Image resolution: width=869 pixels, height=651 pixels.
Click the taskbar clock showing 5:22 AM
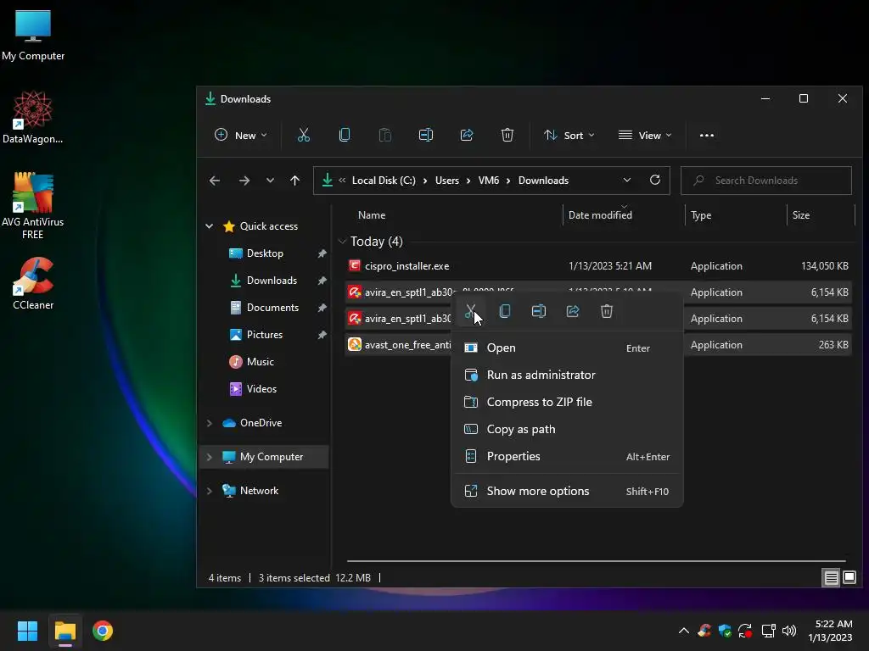(830, 631)
